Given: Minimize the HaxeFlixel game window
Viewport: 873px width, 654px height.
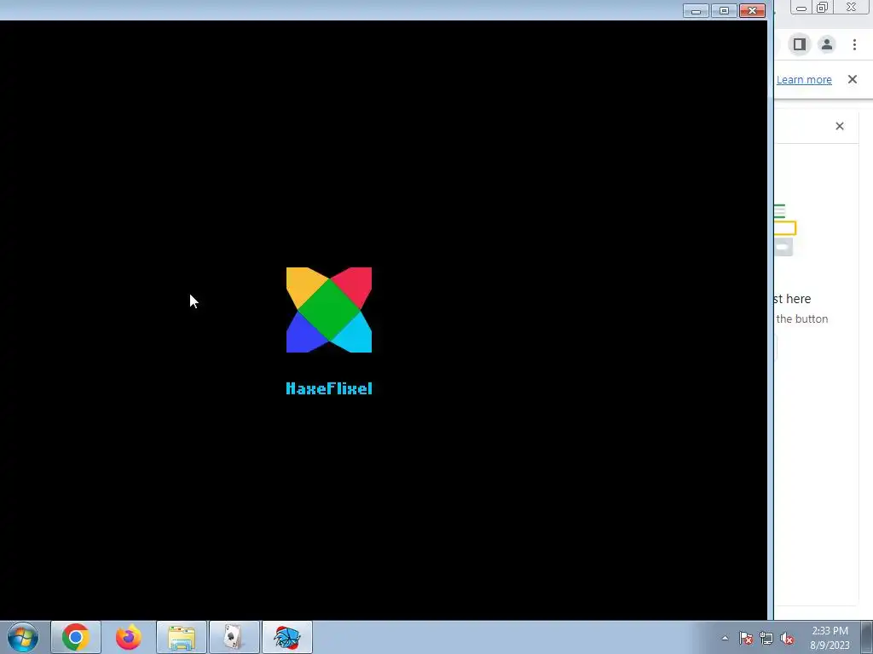Looking at the screenshot, I should [x=696, y=10].
